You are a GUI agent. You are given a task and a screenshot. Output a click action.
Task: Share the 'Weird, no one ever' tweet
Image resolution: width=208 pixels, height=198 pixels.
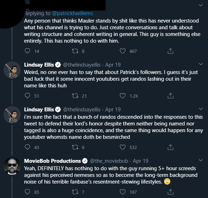[170, 96]
